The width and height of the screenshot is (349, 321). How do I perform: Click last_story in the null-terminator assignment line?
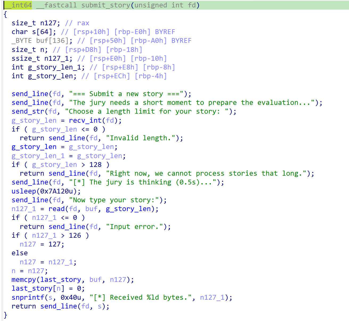(x=32, y=289)
